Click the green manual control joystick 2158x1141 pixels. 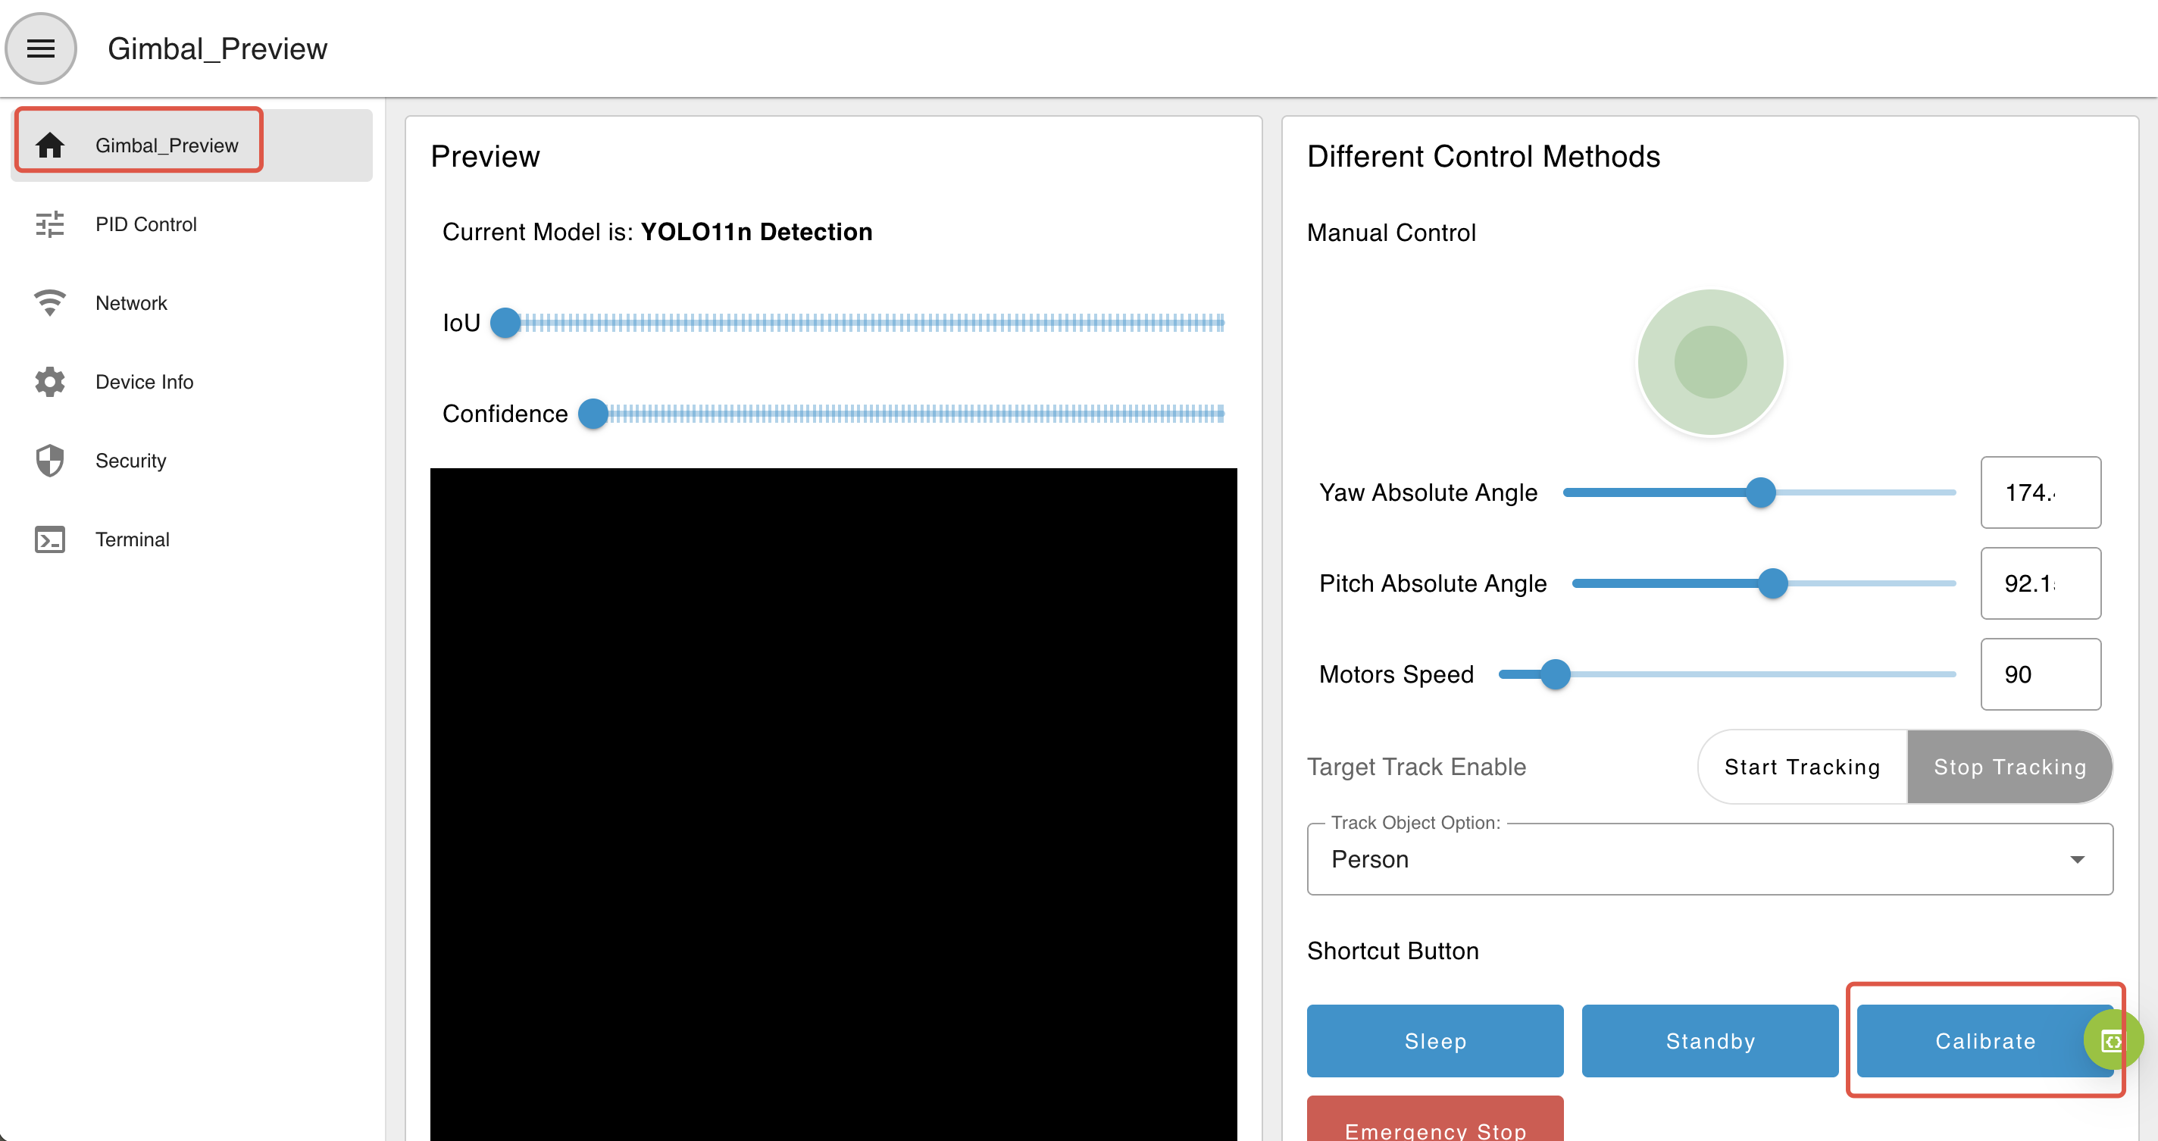1710,362
